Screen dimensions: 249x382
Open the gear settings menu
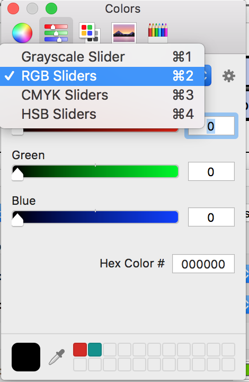pos(228,76)
